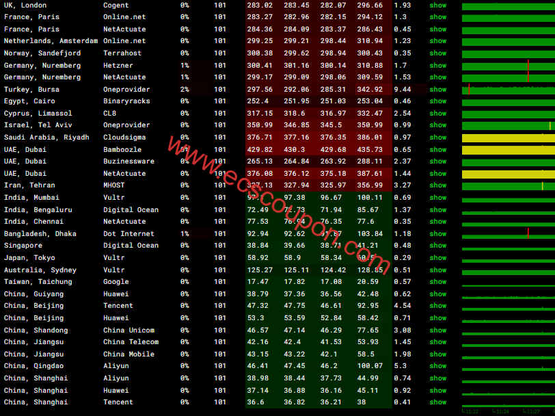Click 'show' for China, Shanghai Huawei
This screenshot has width=555, height=416.
tap(438, 391)
